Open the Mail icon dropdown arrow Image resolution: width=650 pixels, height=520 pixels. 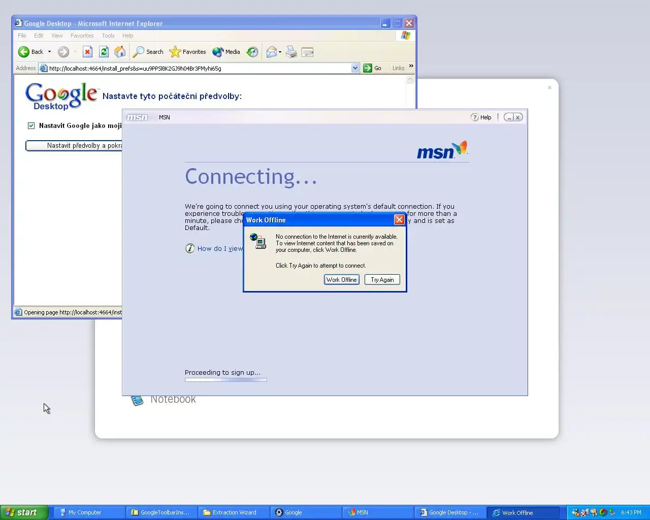pyautogui.click(x=280, y=52)
